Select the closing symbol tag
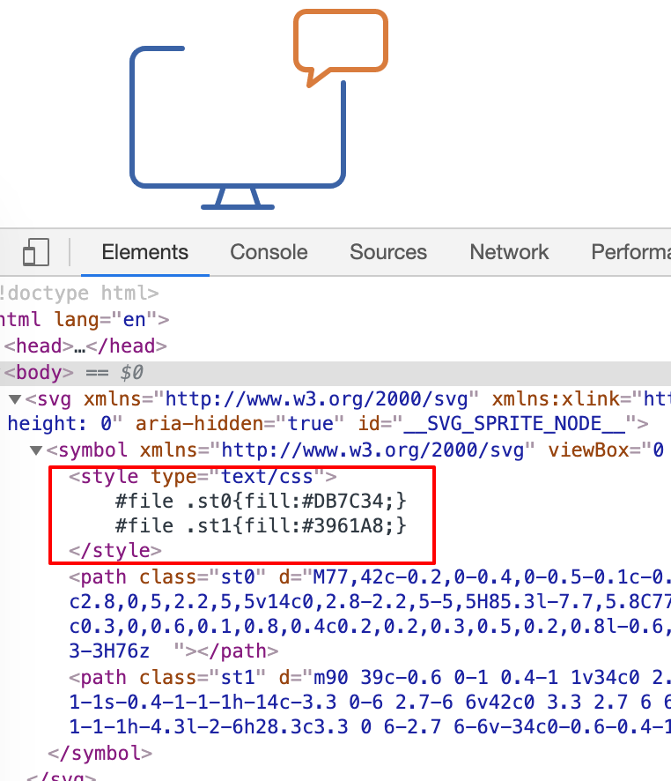The image size is (671, 781). [100, 753]
